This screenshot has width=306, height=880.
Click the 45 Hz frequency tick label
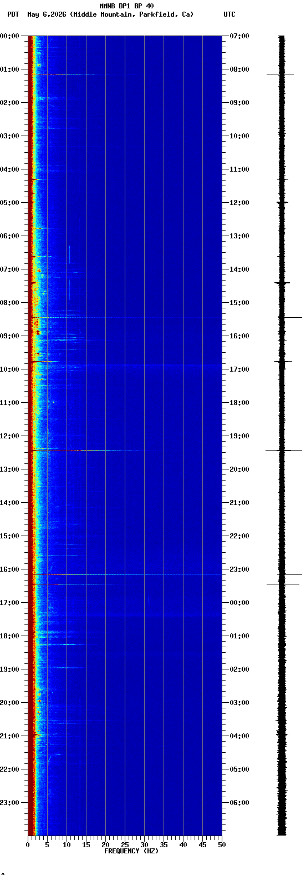click(202, 845)
